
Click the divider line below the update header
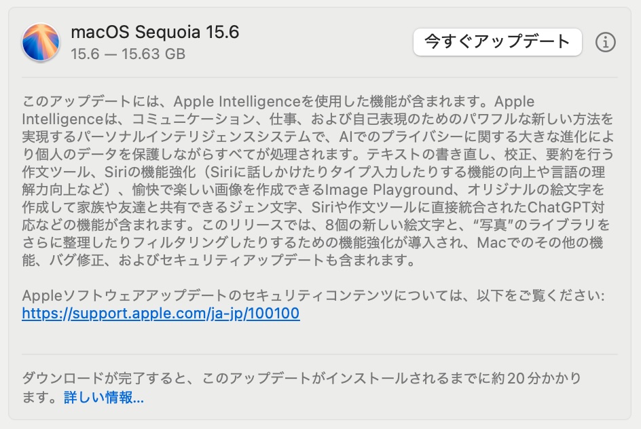[x=319, y=77]
